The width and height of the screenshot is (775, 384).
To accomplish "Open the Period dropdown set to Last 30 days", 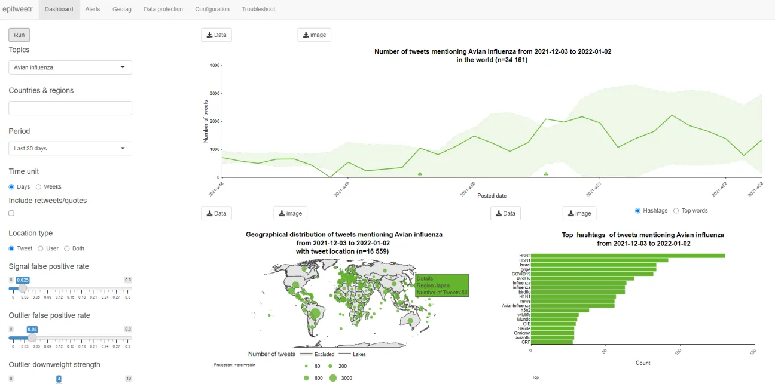I will click(69, 148).
